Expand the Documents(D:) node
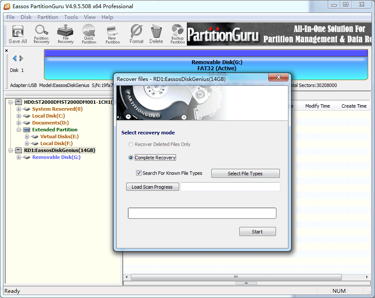Screen dimensions: 375x298 [x=19, y=123]
